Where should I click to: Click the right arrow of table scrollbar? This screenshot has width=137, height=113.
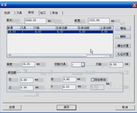(111, 55)
